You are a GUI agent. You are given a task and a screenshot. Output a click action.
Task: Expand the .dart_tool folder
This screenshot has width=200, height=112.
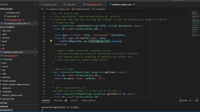tap(6, 30)
